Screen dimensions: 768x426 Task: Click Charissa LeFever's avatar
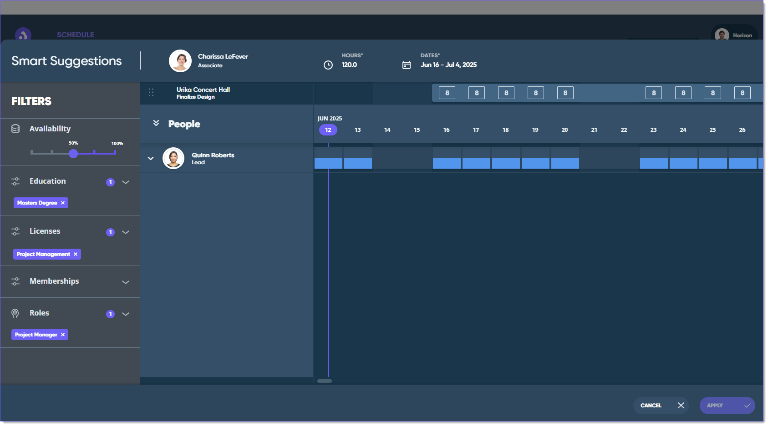pyautogui.click(x=180, y=61)
